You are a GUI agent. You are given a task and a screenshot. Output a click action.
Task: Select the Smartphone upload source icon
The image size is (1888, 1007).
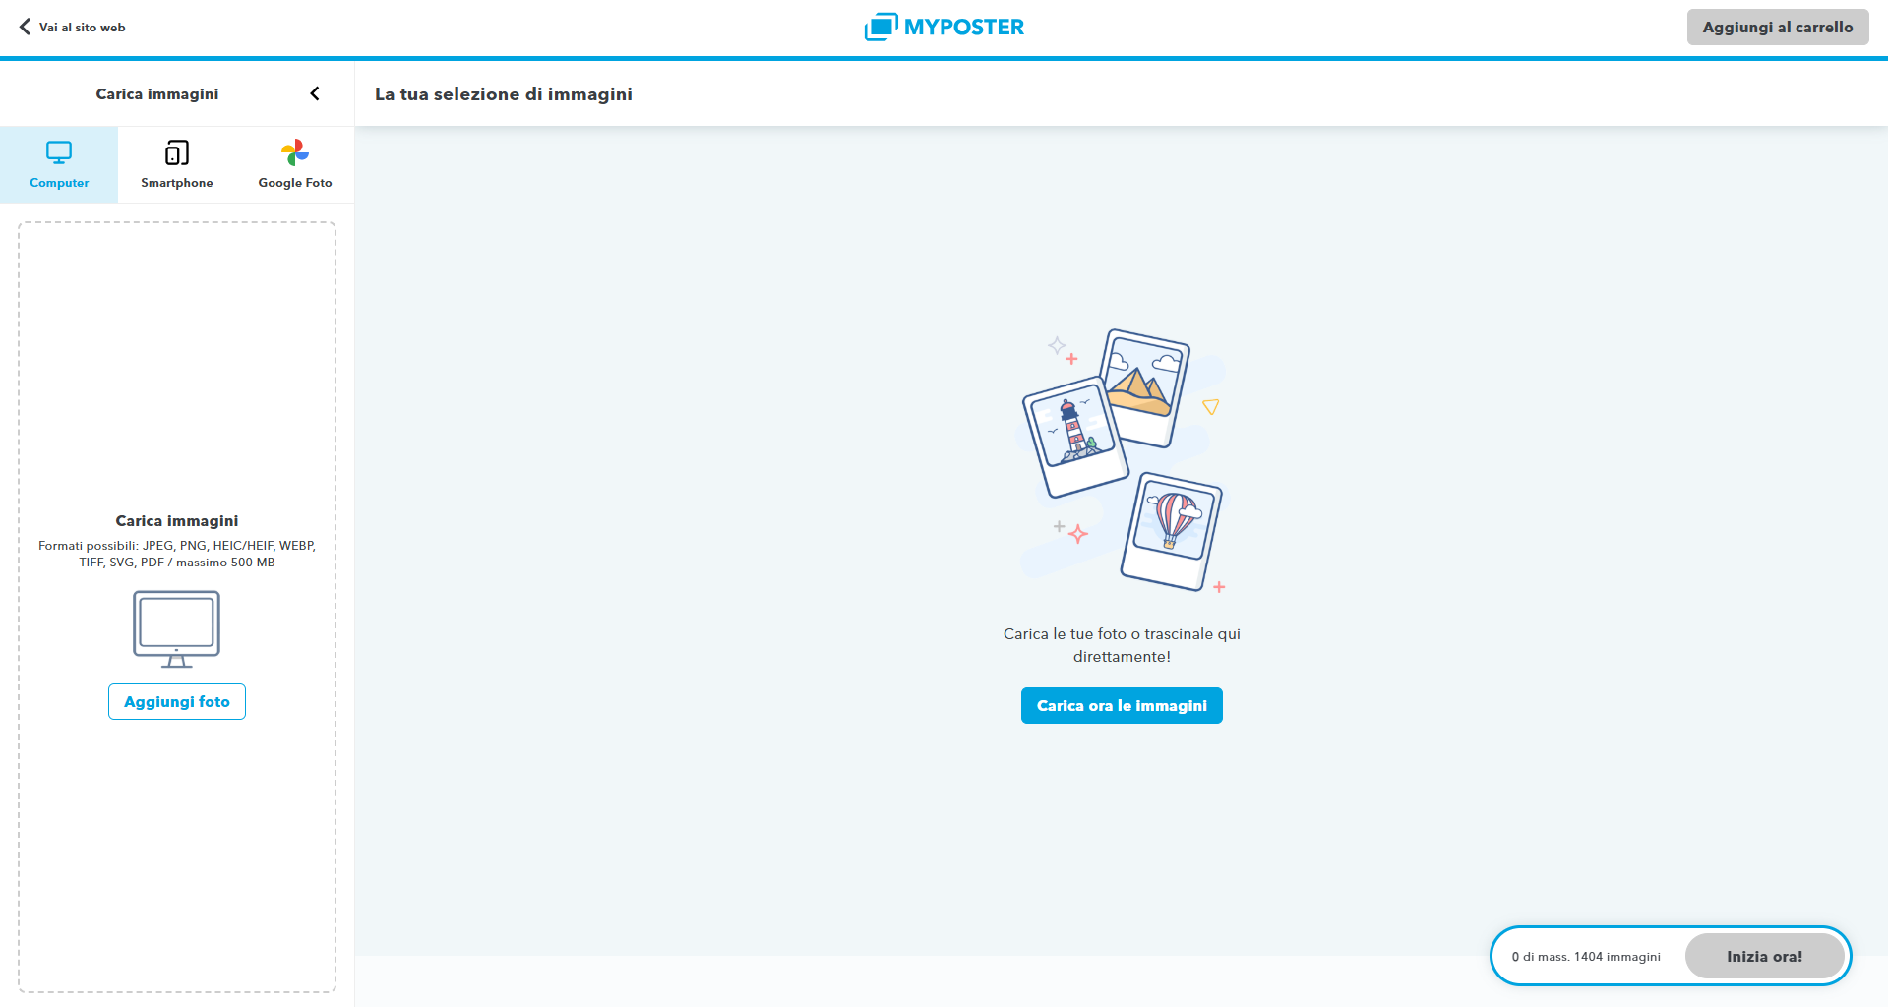pyautogui.click(x=176, y=153)
